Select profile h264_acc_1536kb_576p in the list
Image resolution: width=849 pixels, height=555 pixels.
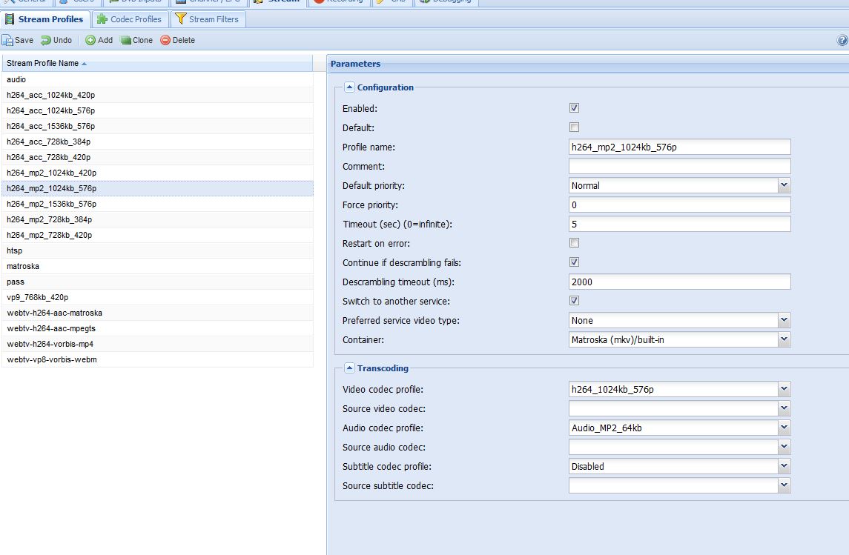click(x=157, y=126)
